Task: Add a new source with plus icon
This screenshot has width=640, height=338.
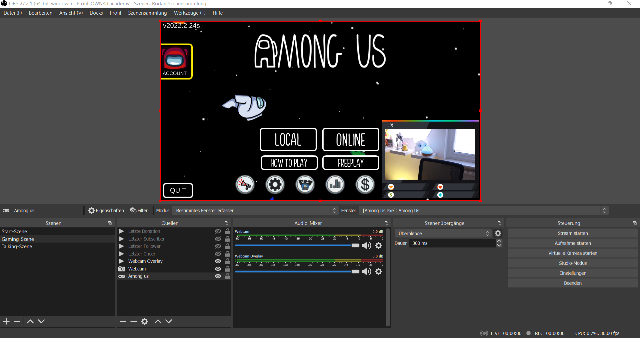Action: point(123,321)
